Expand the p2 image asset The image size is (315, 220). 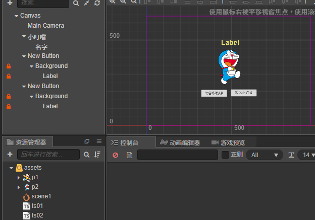pyautogui.click(x=19, y=187)
